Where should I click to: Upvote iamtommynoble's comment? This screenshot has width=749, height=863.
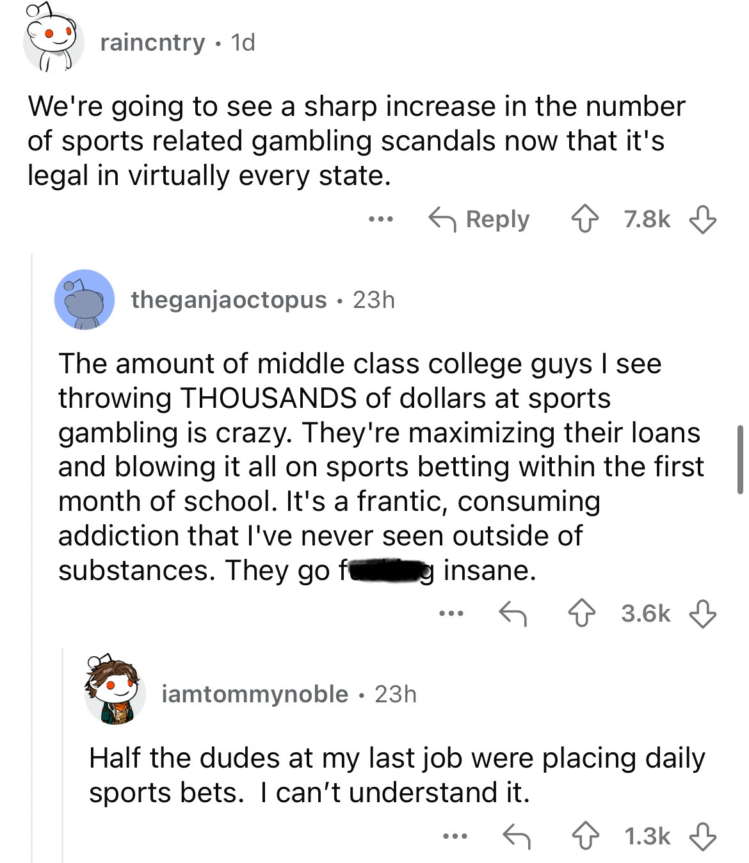pyautogui.click(x=585, y=836)
